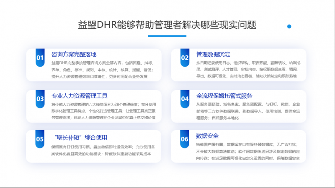Select the 03 badge icon

[40, 99]
